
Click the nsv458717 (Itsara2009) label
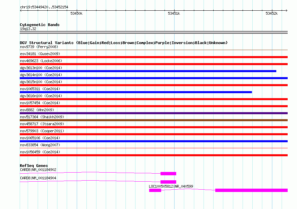42,124
